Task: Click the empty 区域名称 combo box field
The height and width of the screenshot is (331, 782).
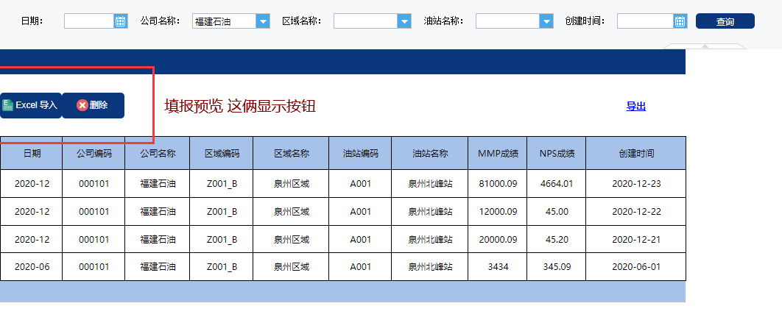Action: pyautogui.click(x=366, y=21)
